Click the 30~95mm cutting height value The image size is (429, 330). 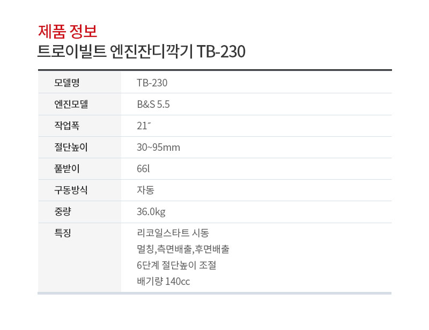point(158,148)
